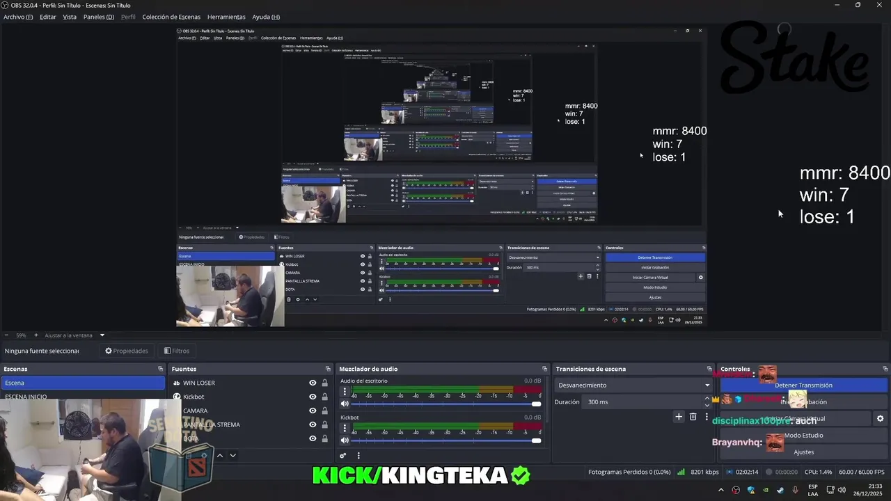
Task: Open the Editar menu
Action: click(48, 17)
